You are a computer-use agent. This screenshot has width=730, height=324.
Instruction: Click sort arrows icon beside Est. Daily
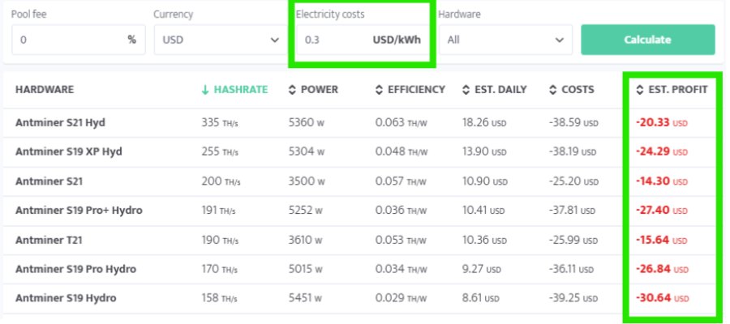pyautogui.click(x=466, y=90)
